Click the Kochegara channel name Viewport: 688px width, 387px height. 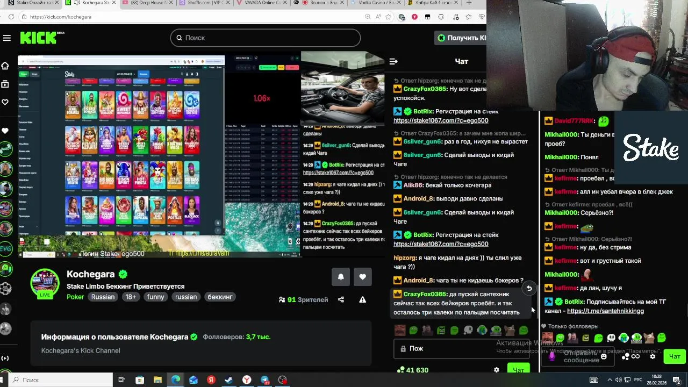[x=91, y=274]
